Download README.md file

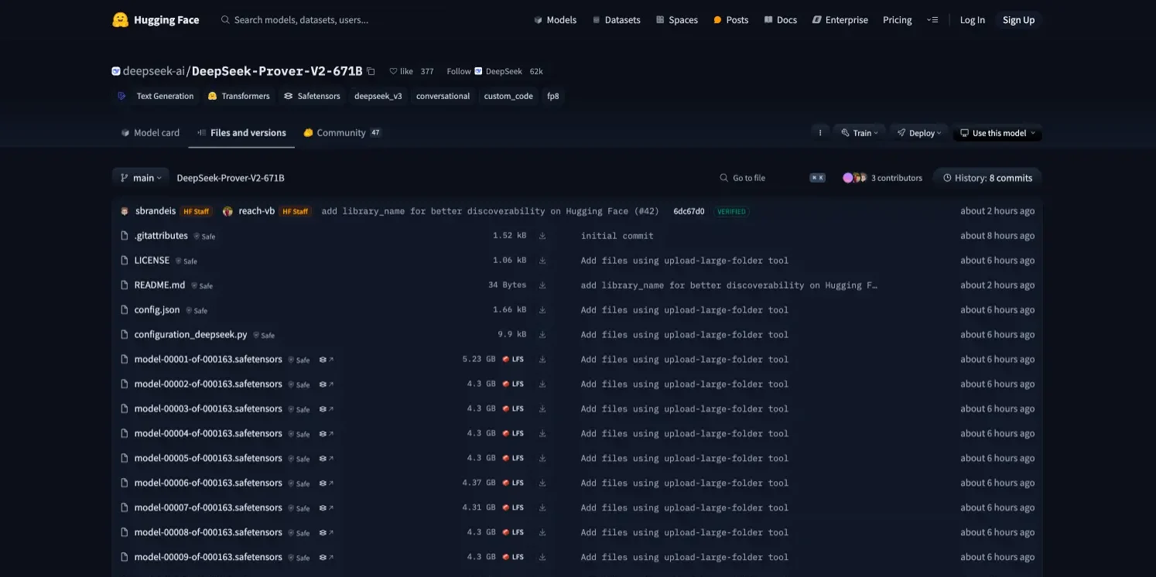(542, 285)
